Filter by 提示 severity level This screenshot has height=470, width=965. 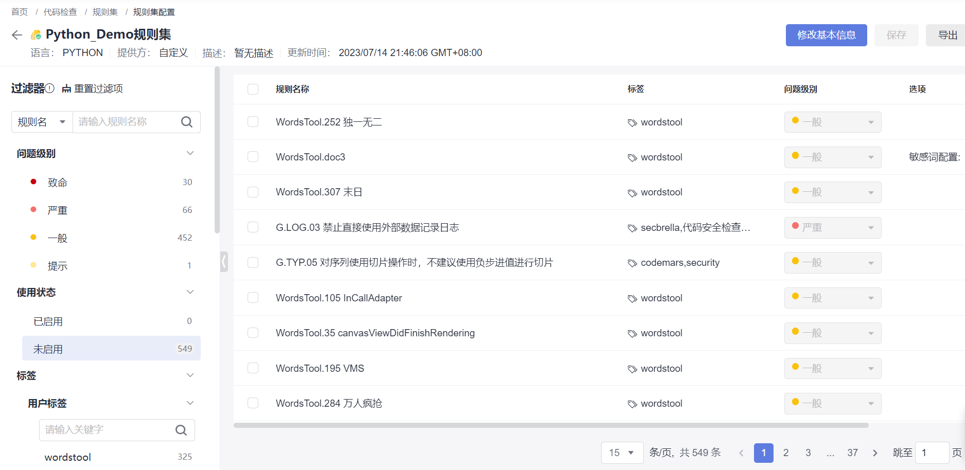(x=111, y=265)
